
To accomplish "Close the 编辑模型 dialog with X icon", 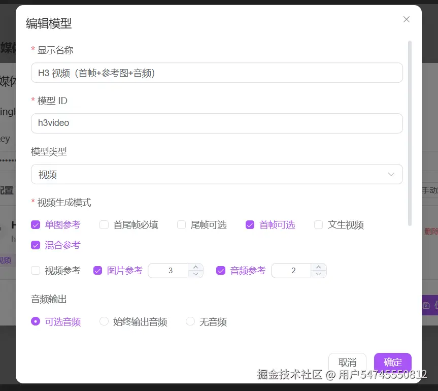I will [x=407, y=19].
